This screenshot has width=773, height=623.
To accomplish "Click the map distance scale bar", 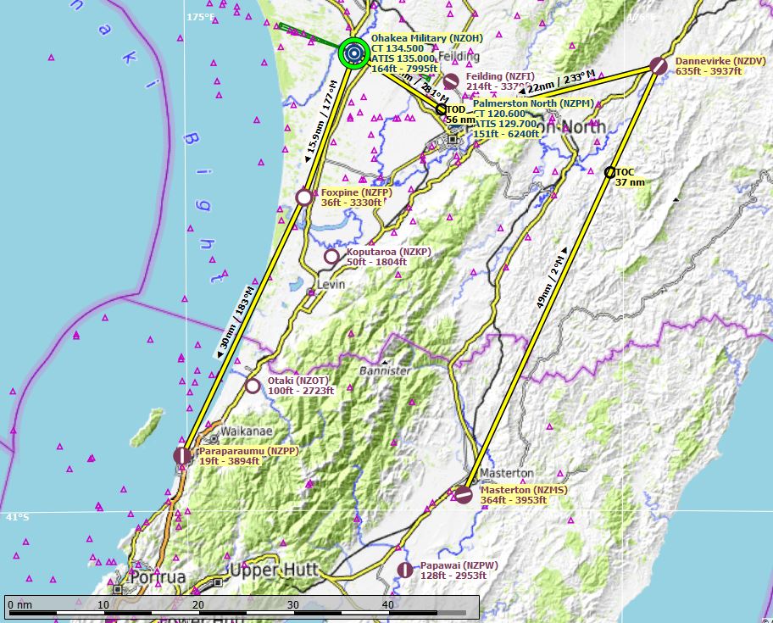I will pyautogui.click(x=242, y=607).
